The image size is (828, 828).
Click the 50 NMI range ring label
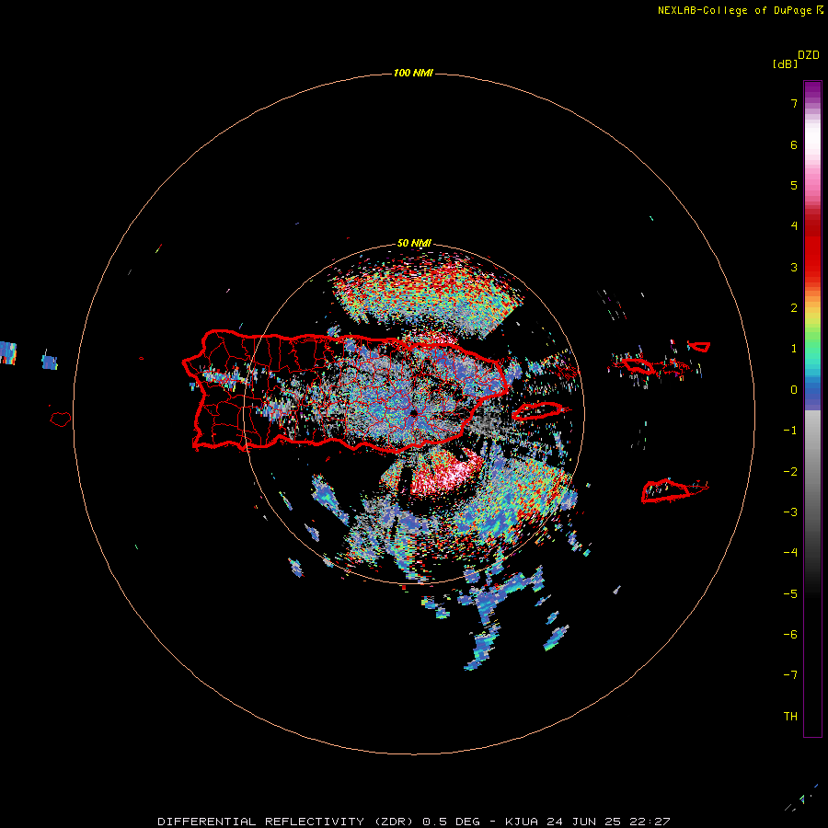[x=414, y=243]
